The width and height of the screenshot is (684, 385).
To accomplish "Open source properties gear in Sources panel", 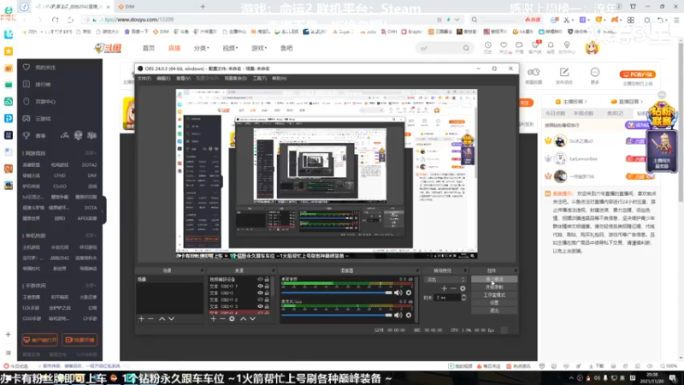I will coord(232,319).
